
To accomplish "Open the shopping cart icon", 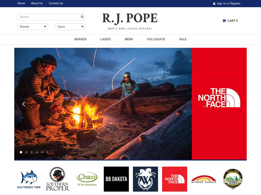I will [224, 21].
